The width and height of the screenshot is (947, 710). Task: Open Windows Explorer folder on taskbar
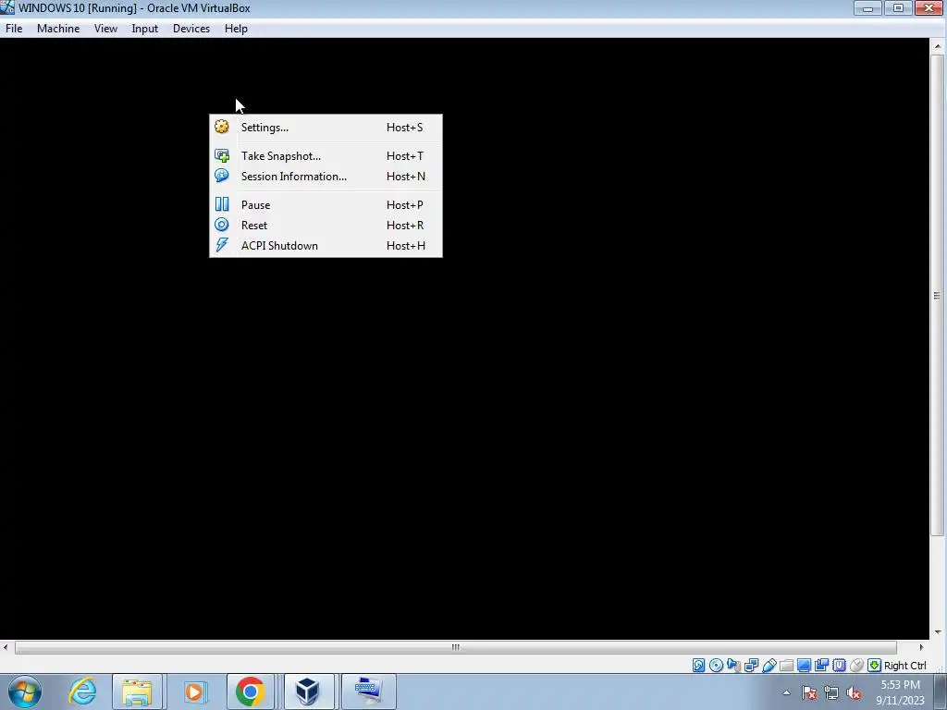(137, 692)
